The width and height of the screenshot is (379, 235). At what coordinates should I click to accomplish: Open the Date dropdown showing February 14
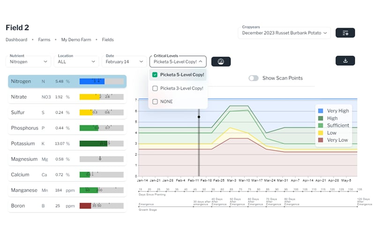(x=124, y=62)
